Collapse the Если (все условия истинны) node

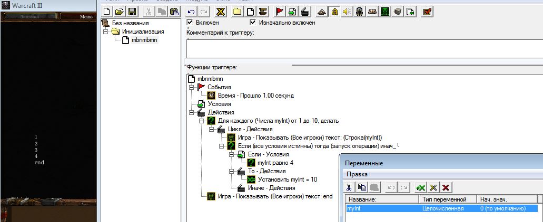click(221, 146)
